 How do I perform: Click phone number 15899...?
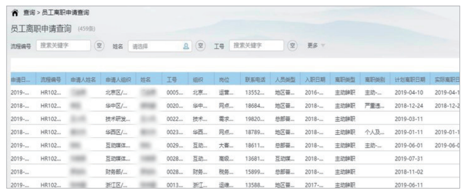(x=255, y=172)
